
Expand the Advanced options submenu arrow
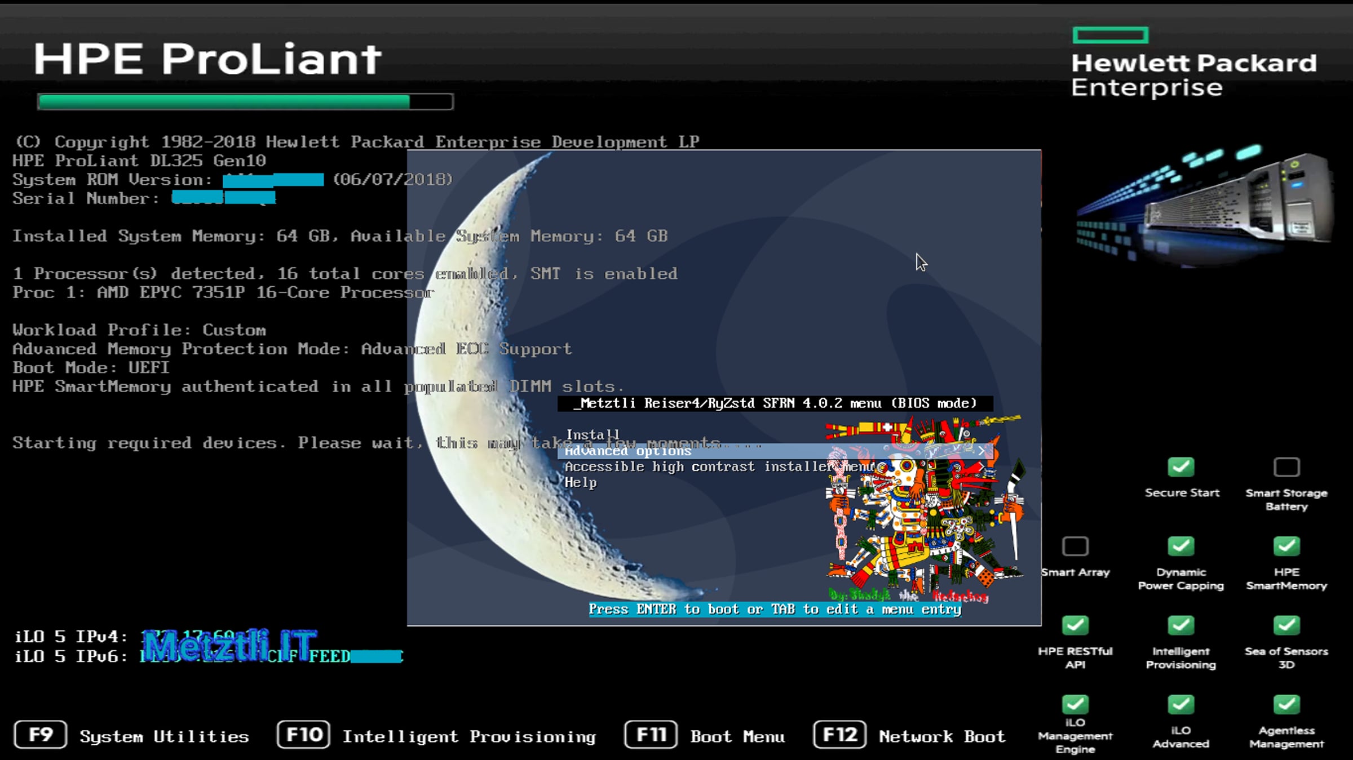coord(982,451)
